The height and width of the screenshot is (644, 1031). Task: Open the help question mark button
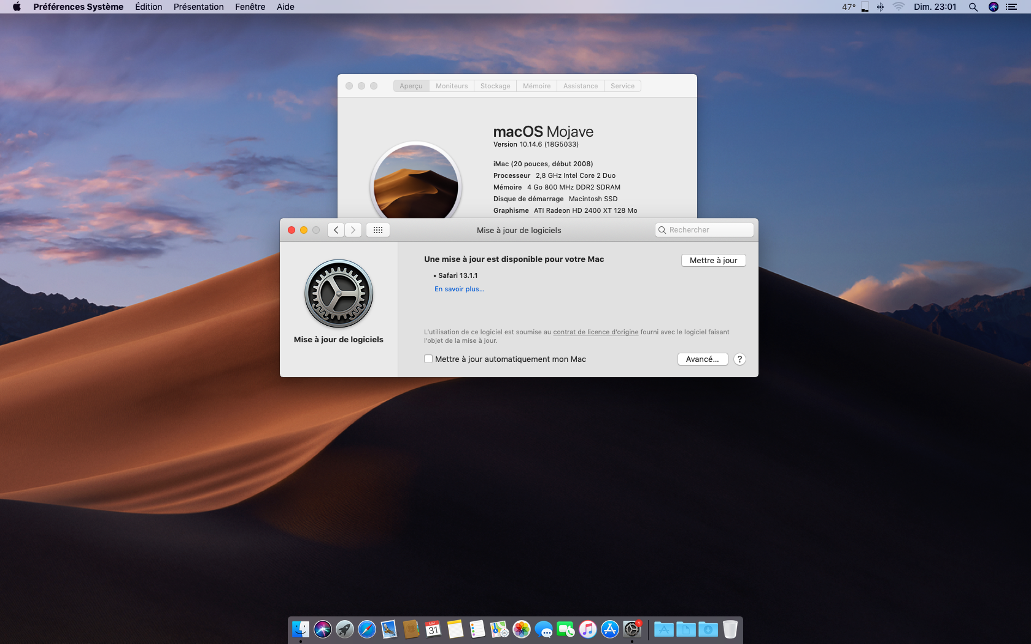pos(739,359)
